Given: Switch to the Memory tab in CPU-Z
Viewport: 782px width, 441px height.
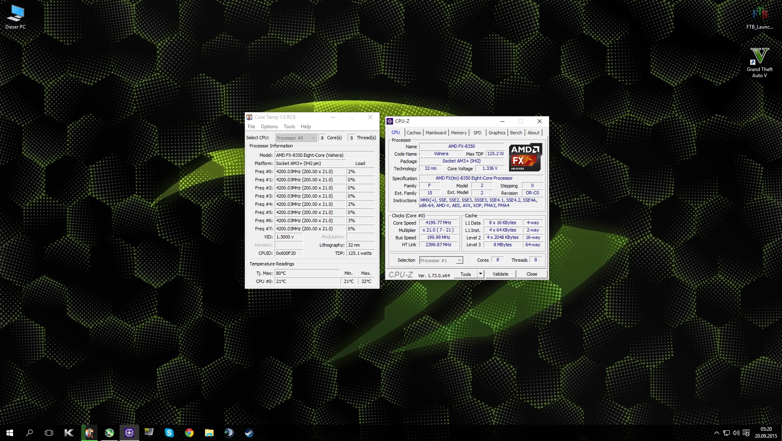Looking at the screenshot, I should (x=459, y=133).
